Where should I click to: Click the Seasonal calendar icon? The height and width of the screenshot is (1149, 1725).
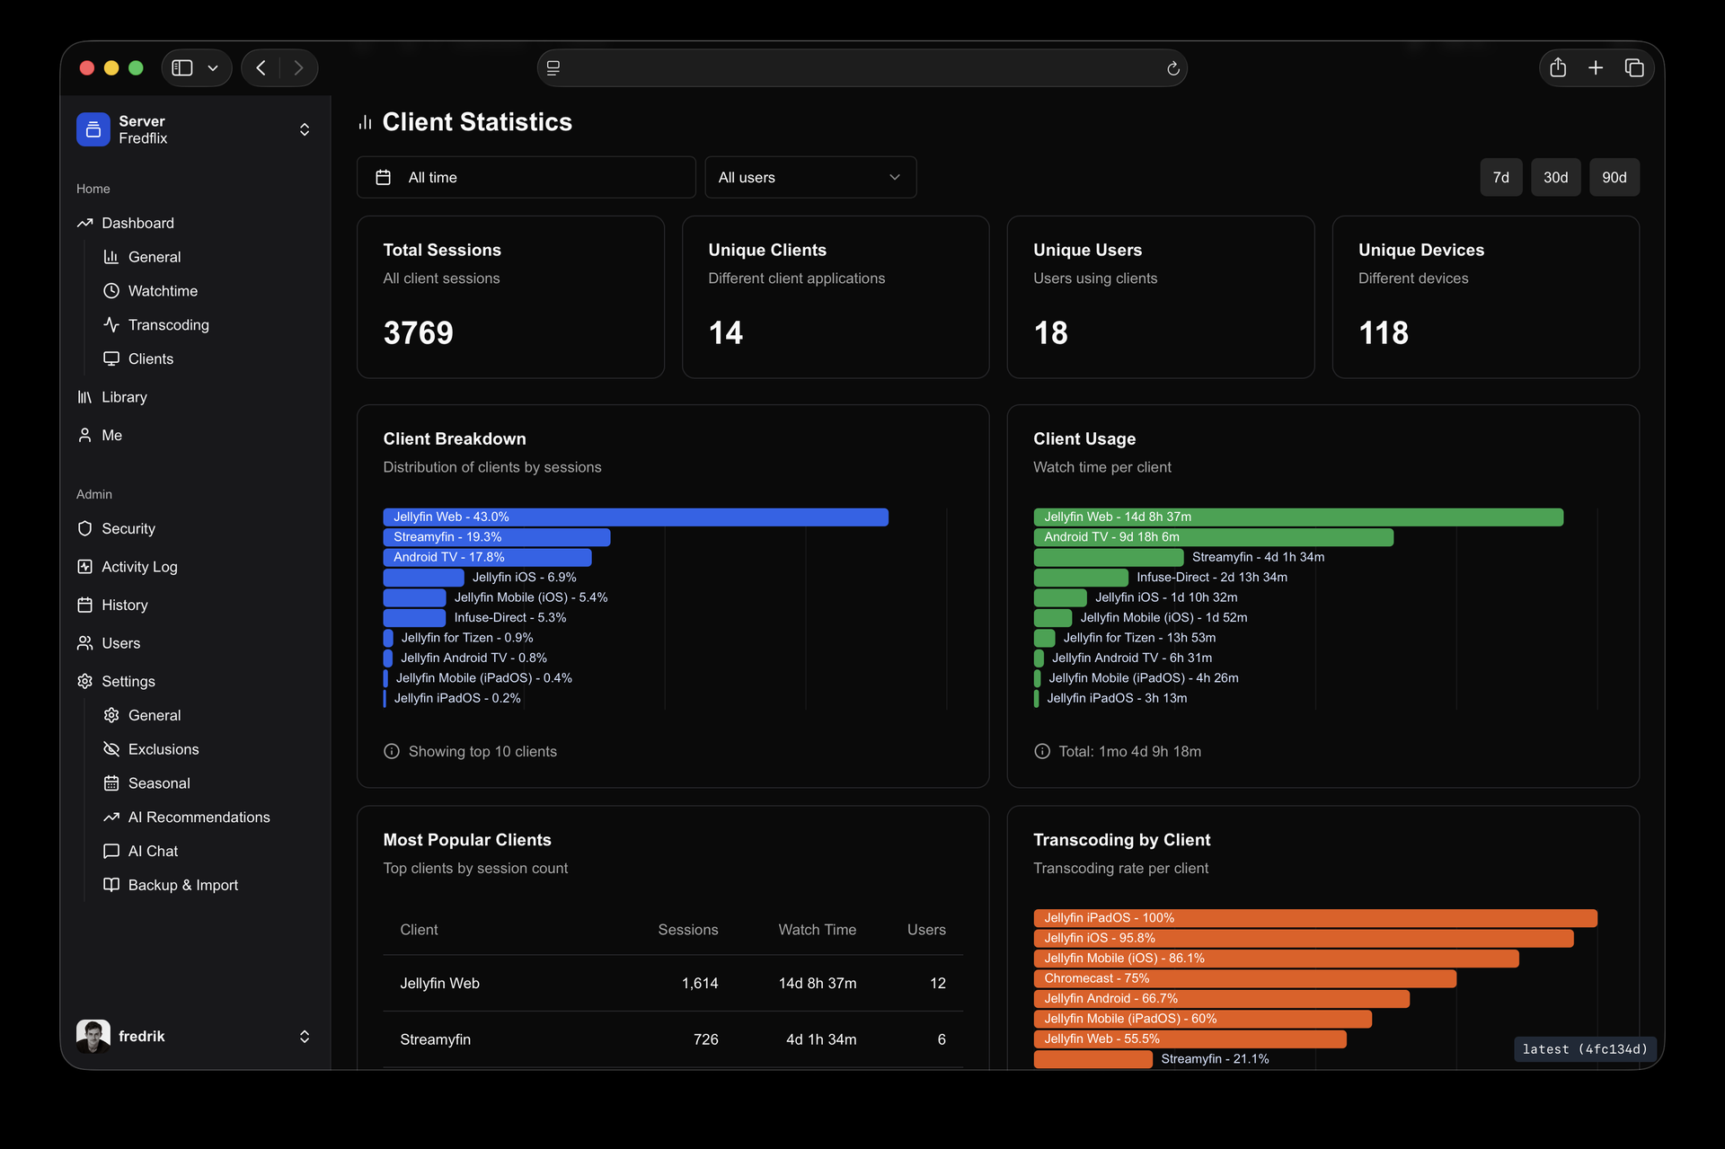coord(111,783)
